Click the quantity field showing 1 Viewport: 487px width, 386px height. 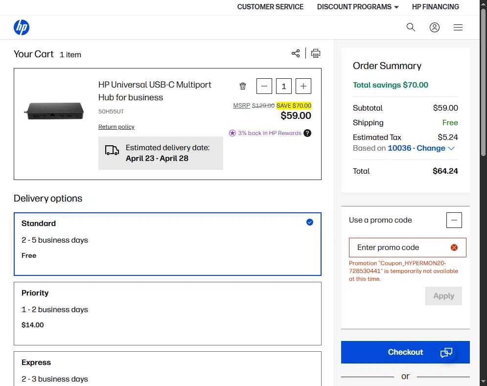[x=283, y=86]
